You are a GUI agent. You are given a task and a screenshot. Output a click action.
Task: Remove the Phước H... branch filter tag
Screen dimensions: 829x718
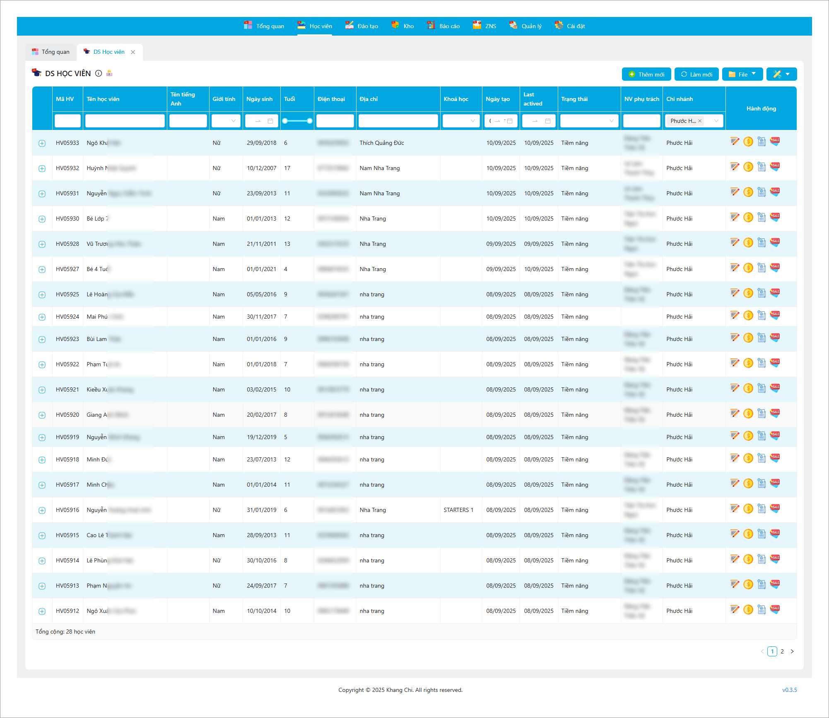pyautogui.click(x=700, y=121)
